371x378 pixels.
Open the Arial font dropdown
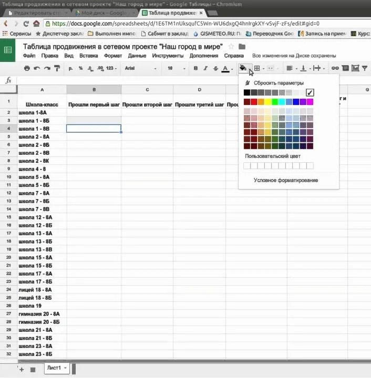(x=140, y=68)
